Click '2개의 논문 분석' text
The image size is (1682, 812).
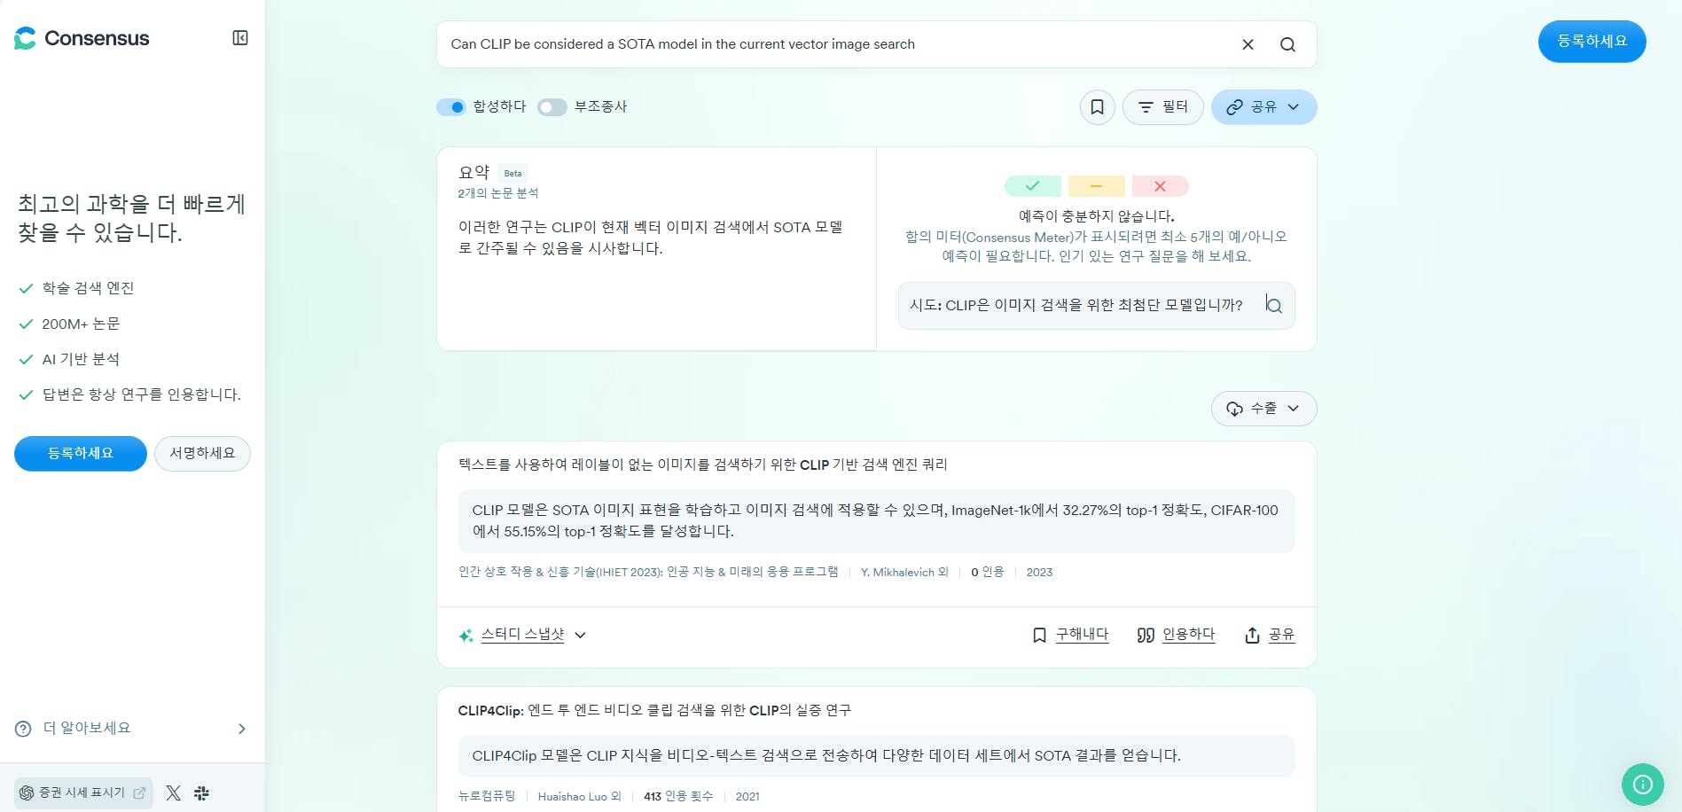498,193
